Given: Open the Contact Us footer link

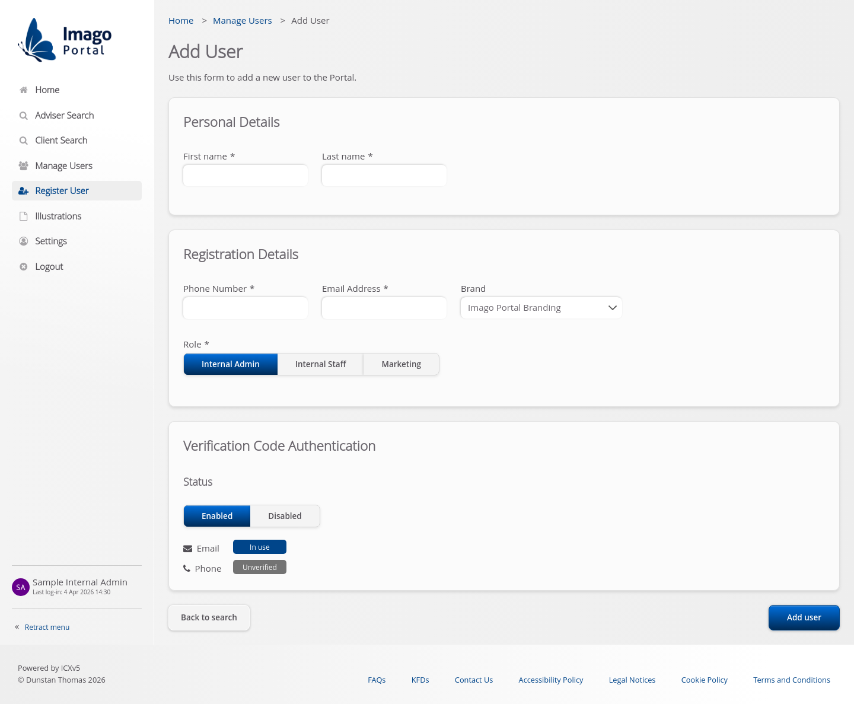Looking at the screenshot, I should (x=474, y=680).
